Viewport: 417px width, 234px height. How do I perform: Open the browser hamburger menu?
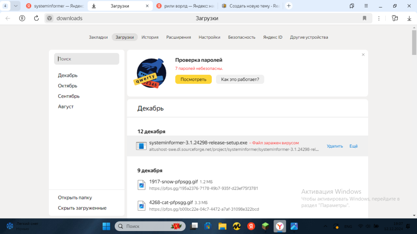[366, 6]
